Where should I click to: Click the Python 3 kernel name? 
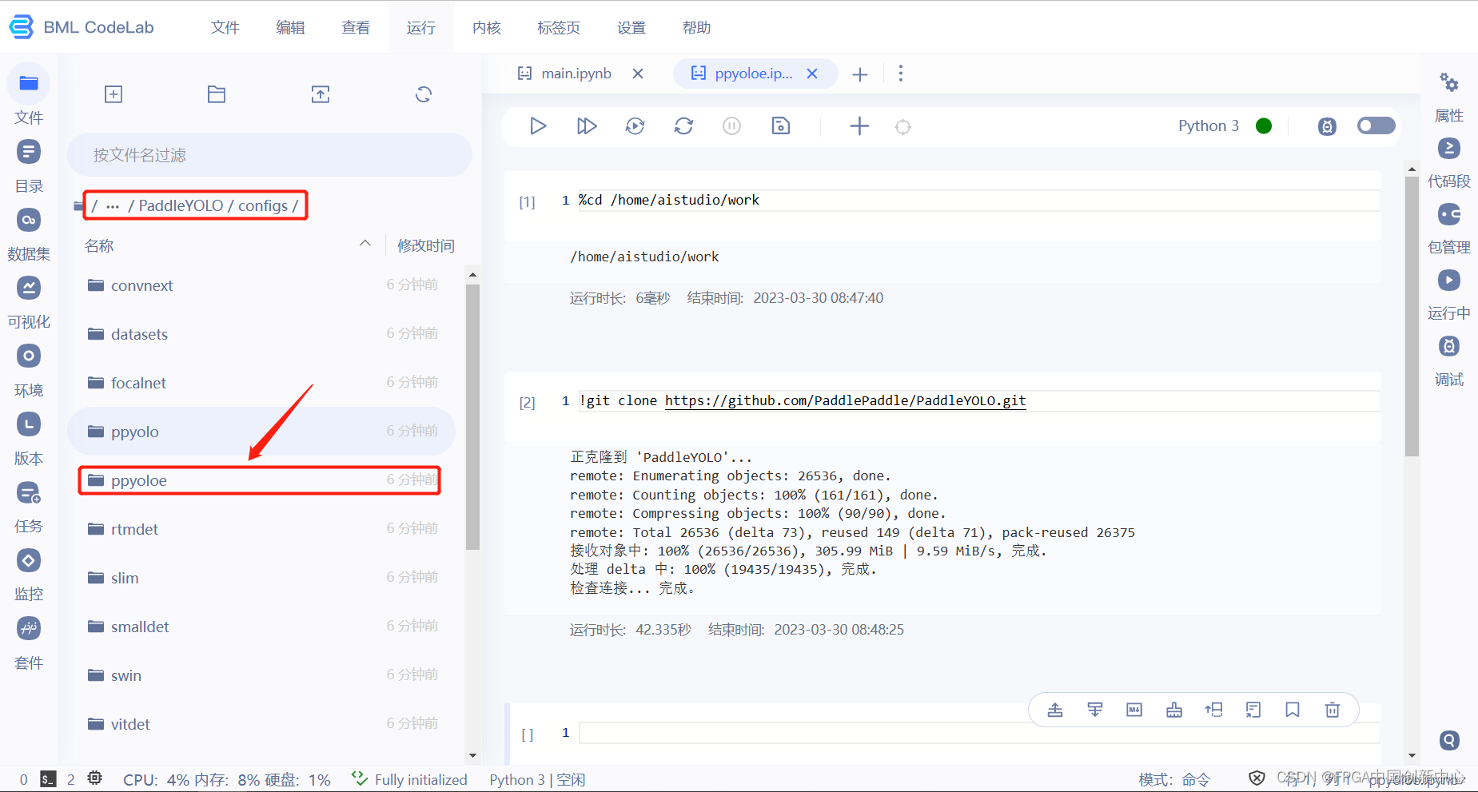(1208, 125)
